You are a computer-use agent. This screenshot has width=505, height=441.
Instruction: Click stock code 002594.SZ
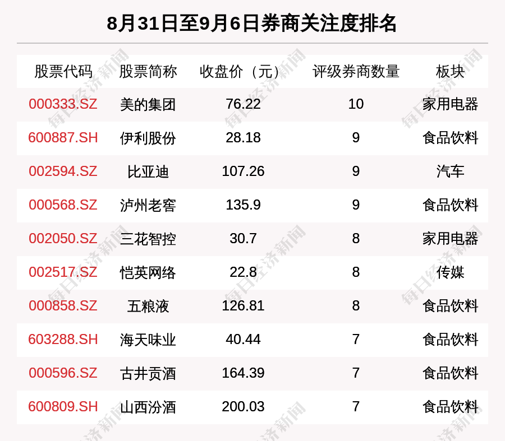click(63, 171)
